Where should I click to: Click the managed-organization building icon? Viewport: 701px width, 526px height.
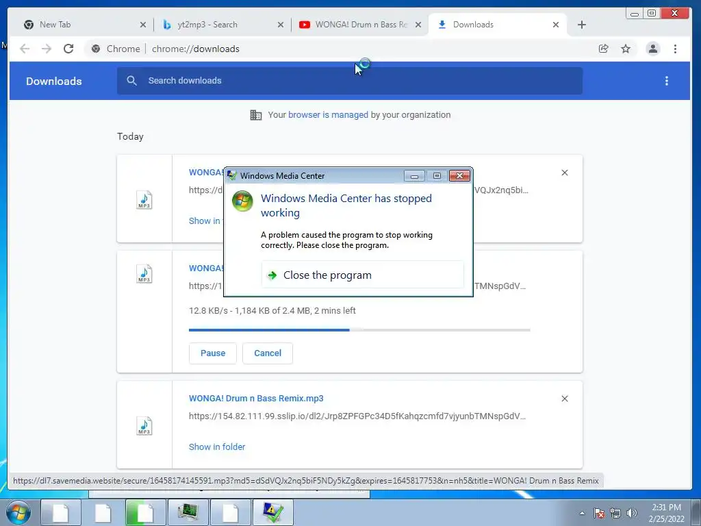[x=256, y=115]
